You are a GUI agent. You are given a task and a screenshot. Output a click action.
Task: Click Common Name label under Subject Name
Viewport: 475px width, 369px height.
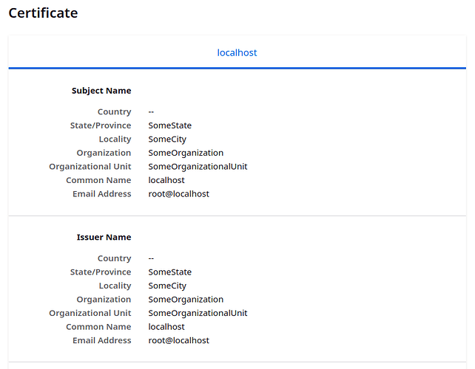click(98, 180)
